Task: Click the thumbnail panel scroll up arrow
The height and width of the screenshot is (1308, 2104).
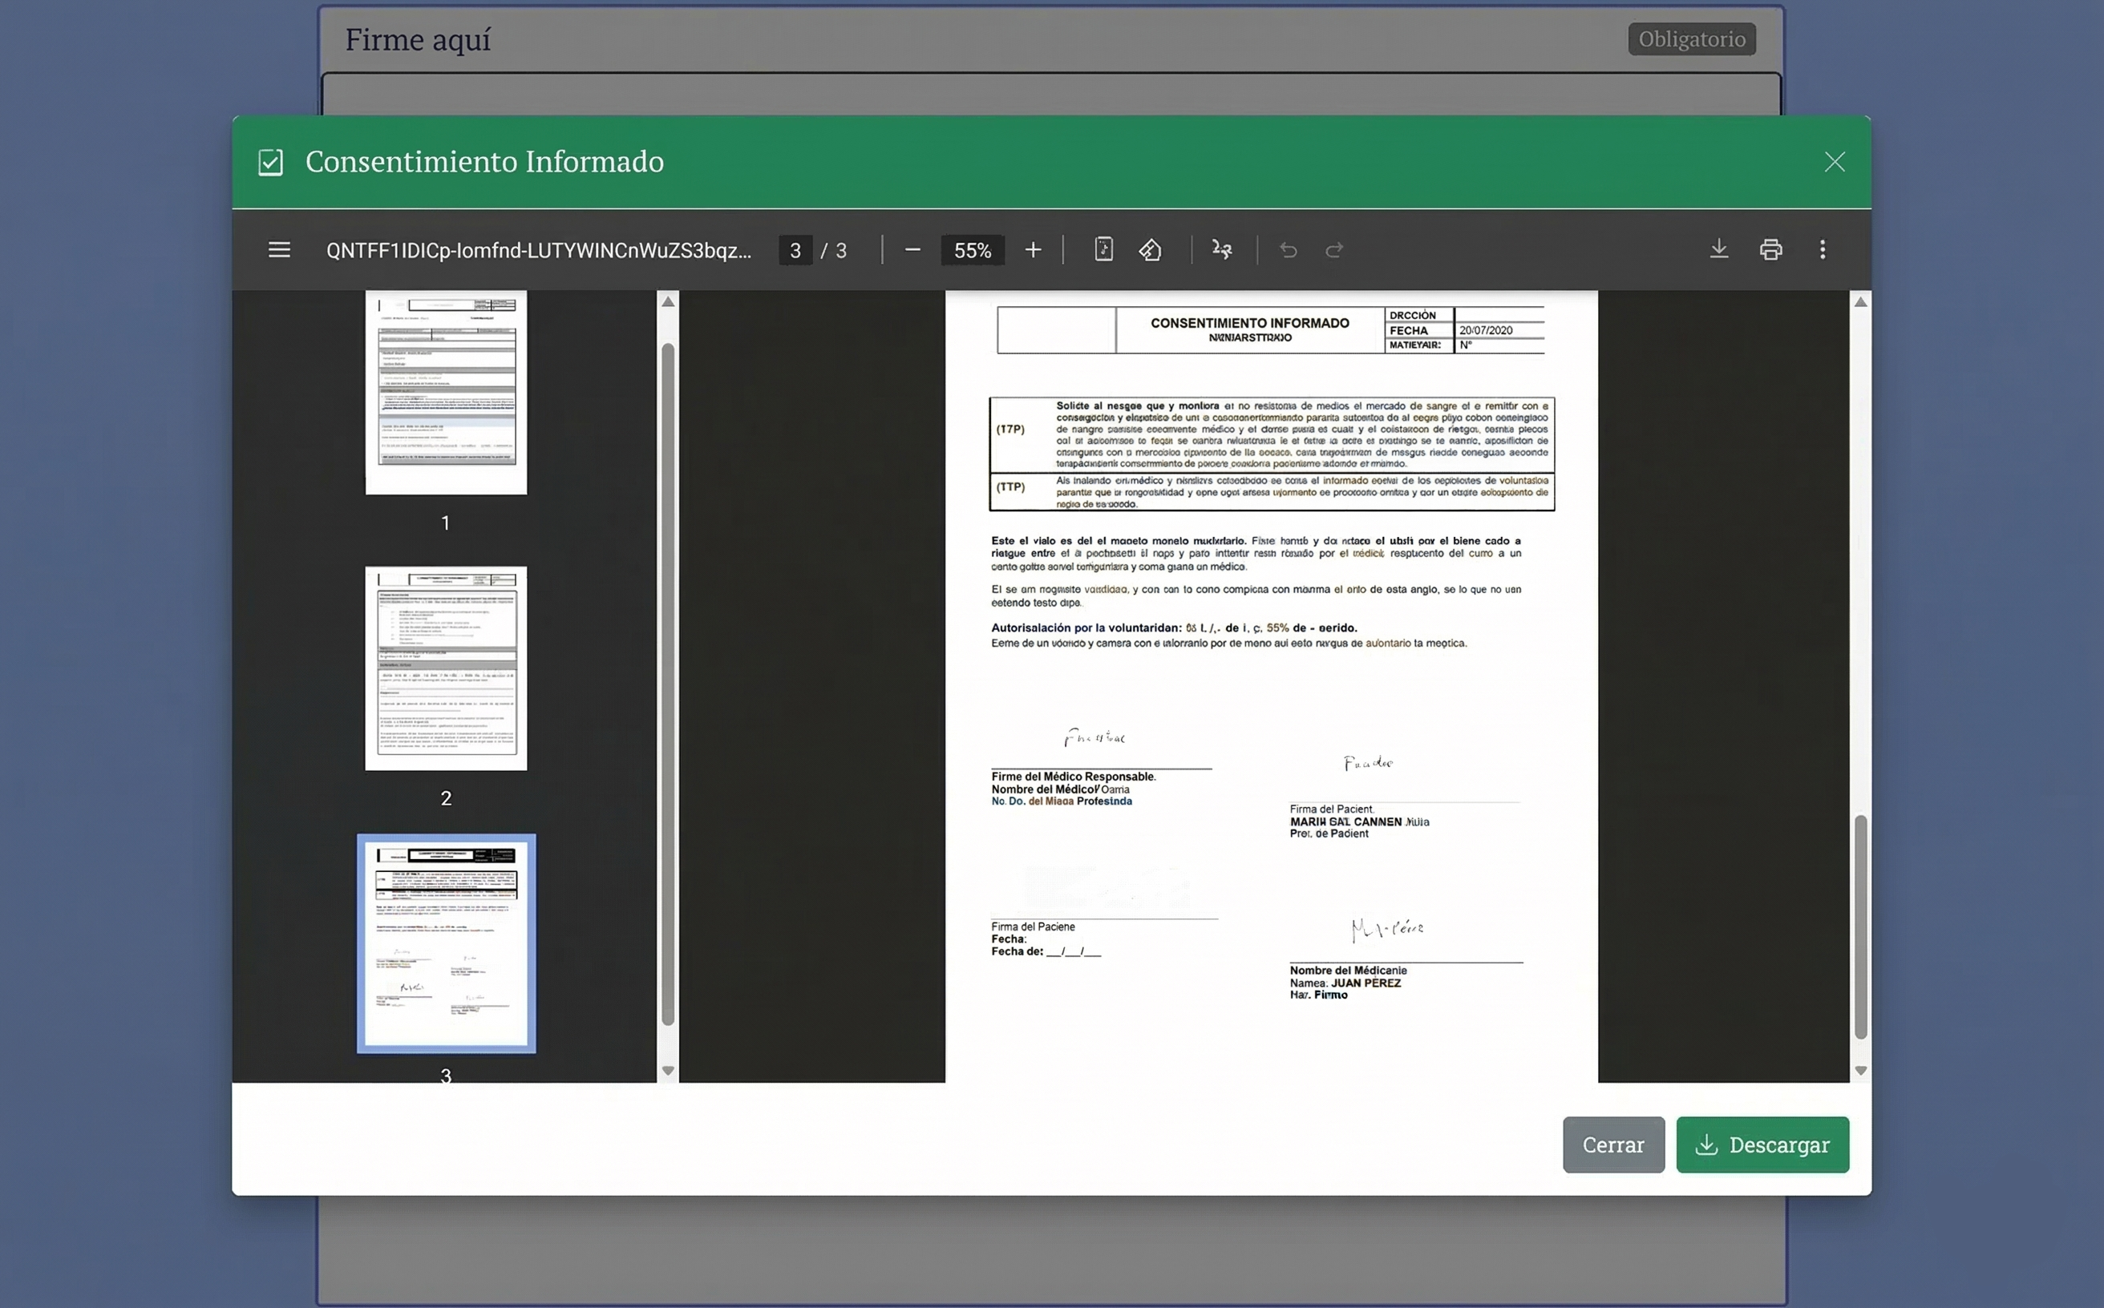Action: tap(667, 302)
